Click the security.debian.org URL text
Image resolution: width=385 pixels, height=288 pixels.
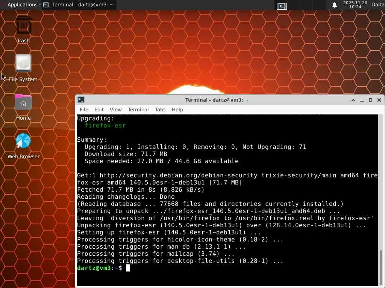179,175
